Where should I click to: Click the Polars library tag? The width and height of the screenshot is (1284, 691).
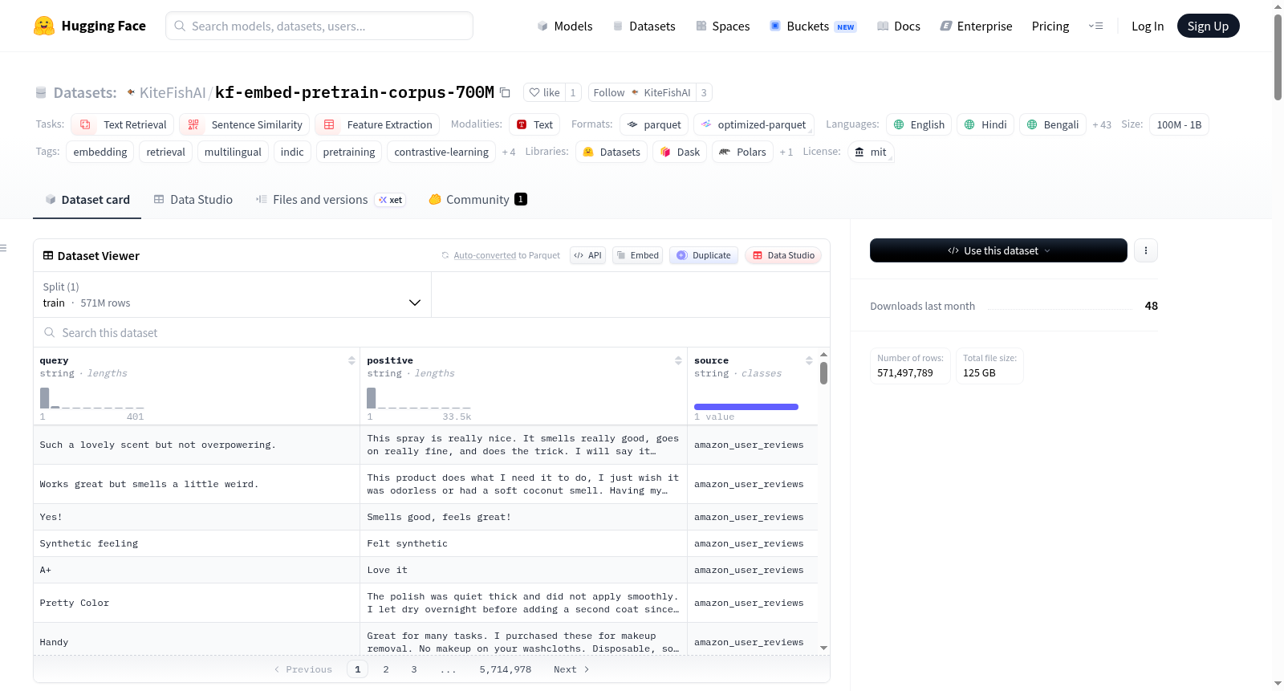point(742,152)
